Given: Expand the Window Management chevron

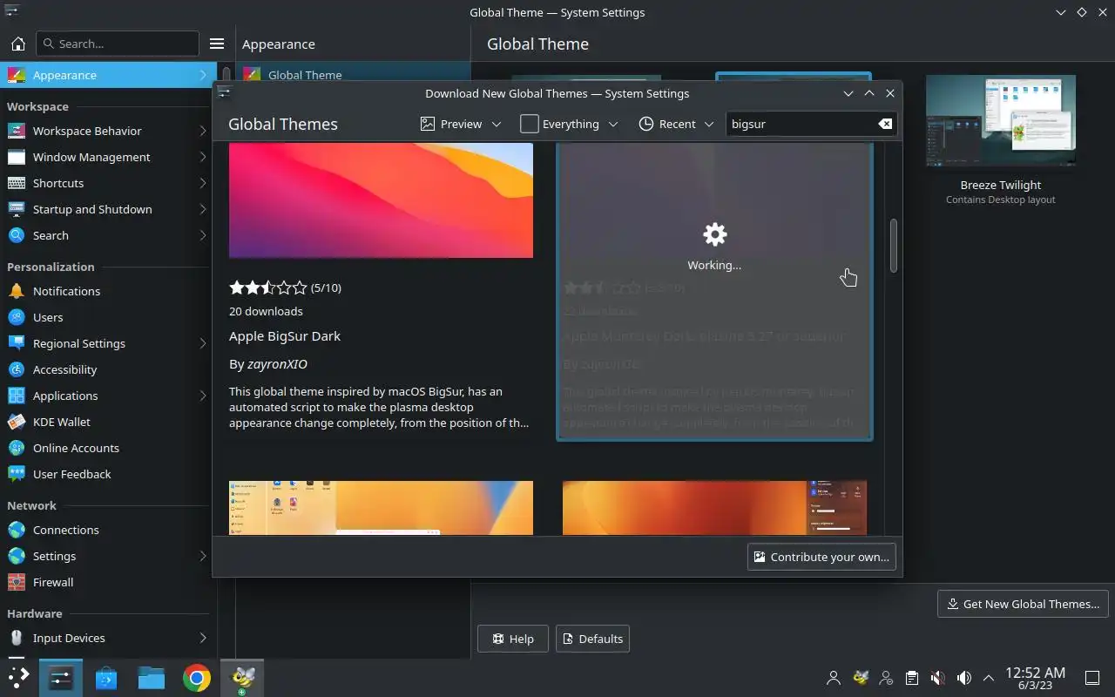Looking at the screenshot, I should pos(203,157).
